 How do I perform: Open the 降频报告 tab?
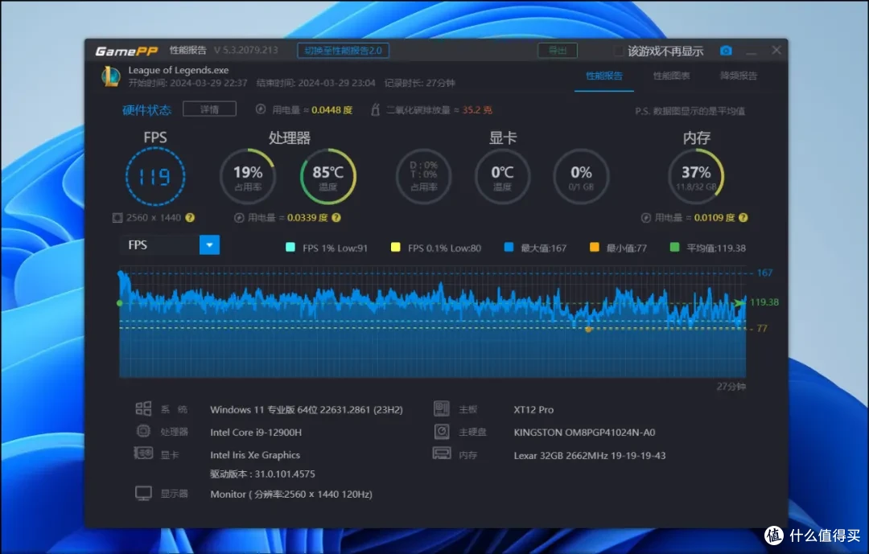click(x=738, y=76)
